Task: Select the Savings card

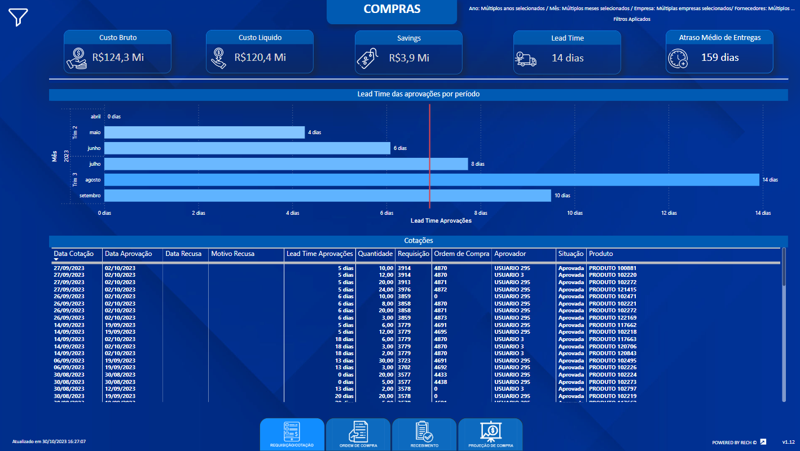Action: (x=408, y=52)
